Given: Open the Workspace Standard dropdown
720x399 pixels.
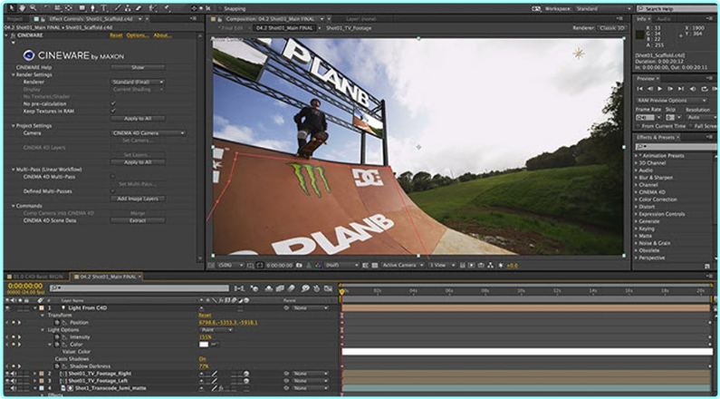Looking at the screenshot, I should (x=602, y=9).
